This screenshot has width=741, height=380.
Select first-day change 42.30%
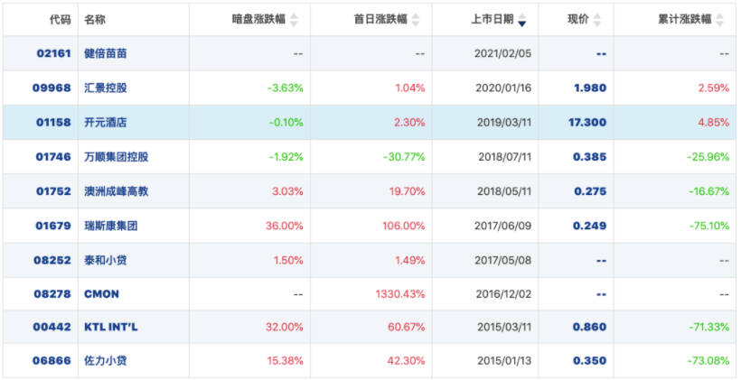[407, 361]
